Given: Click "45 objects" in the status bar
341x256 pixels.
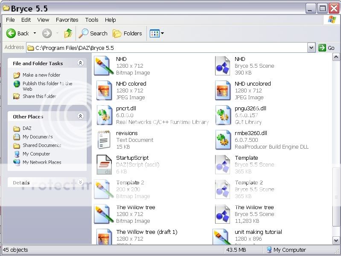Looking at the screenshot, I should (15, 250).
